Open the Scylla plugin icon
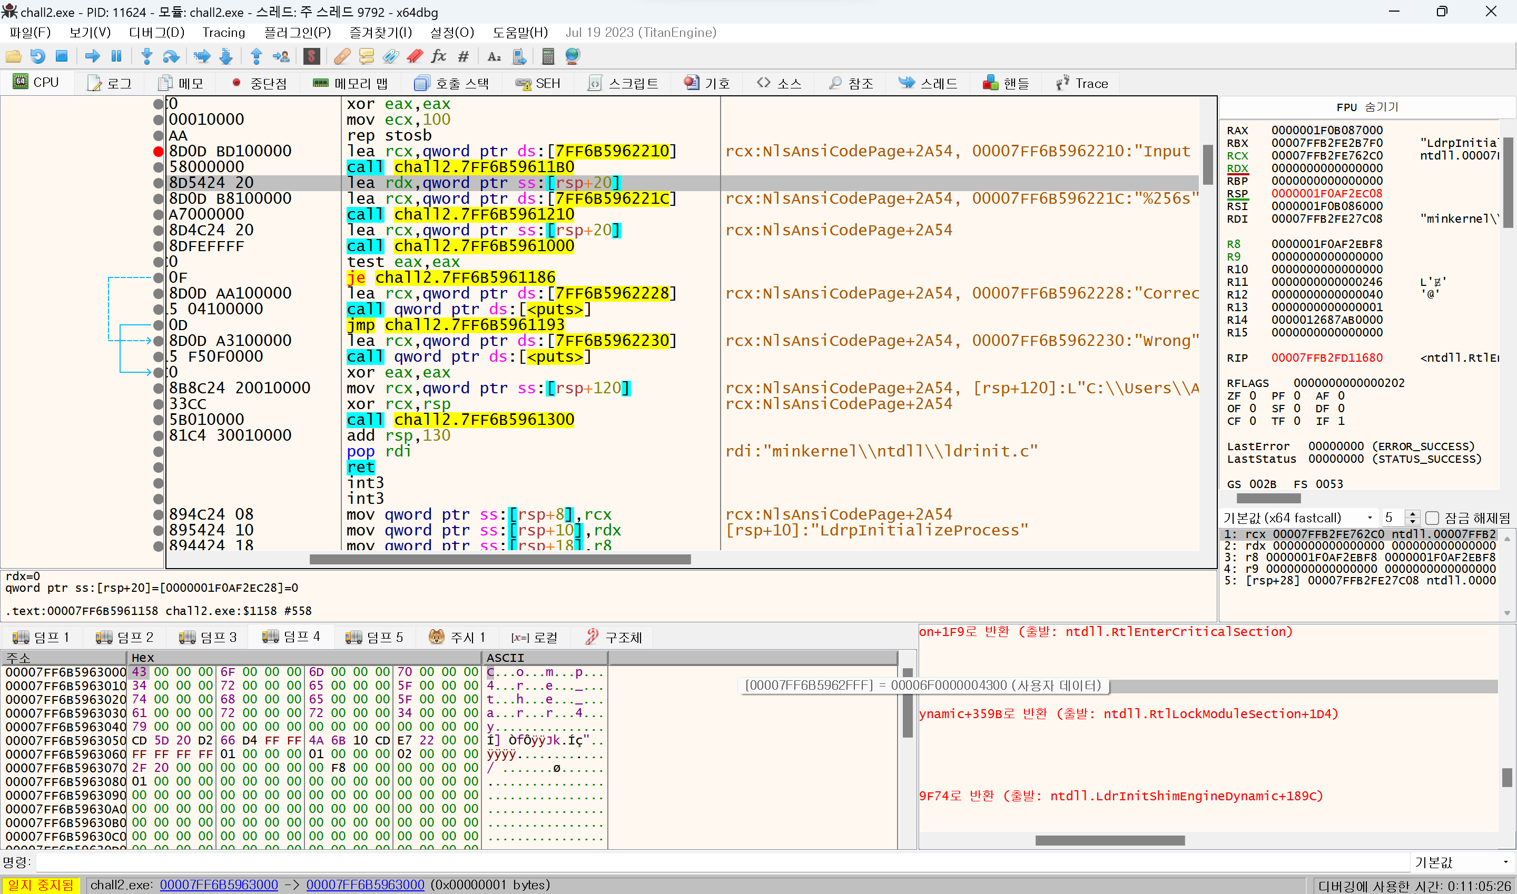 coord(311,57)
